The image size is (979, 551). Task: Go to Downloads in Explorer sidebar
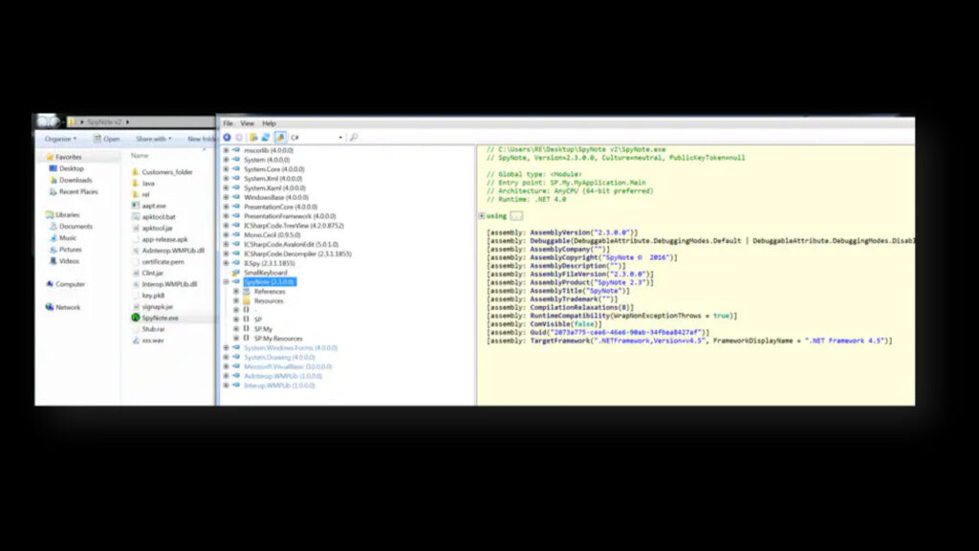tap(76, 181)
